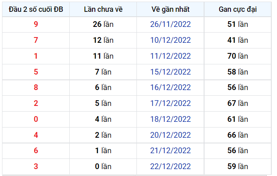
Task: Open the 11/12/2022 date link
Action: [170, 56]
